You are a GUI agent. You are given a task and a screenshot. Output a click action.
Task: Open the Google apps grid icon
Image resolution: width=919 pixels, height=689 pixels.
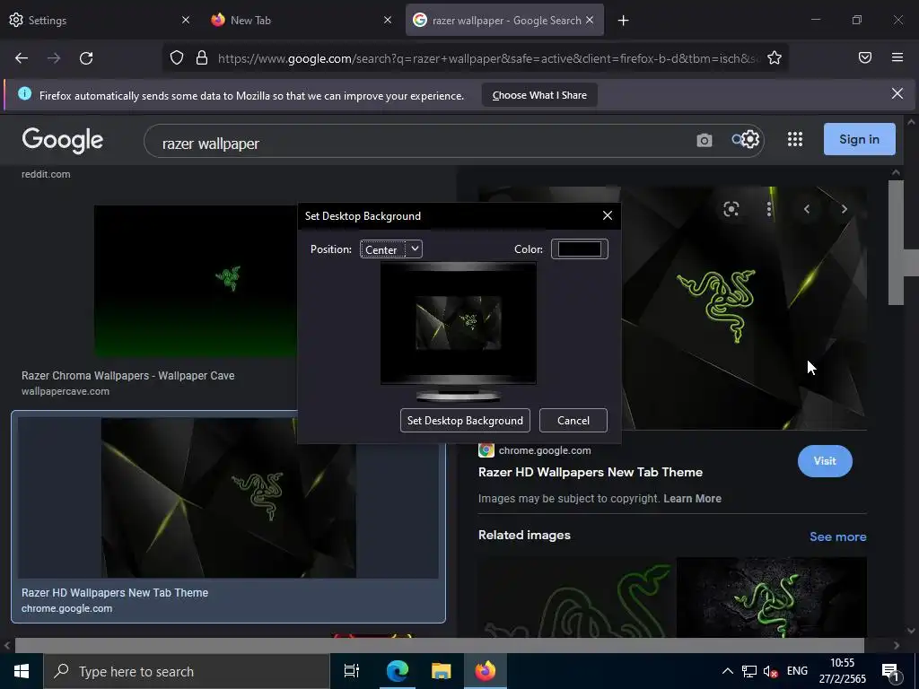coord(795,139)
